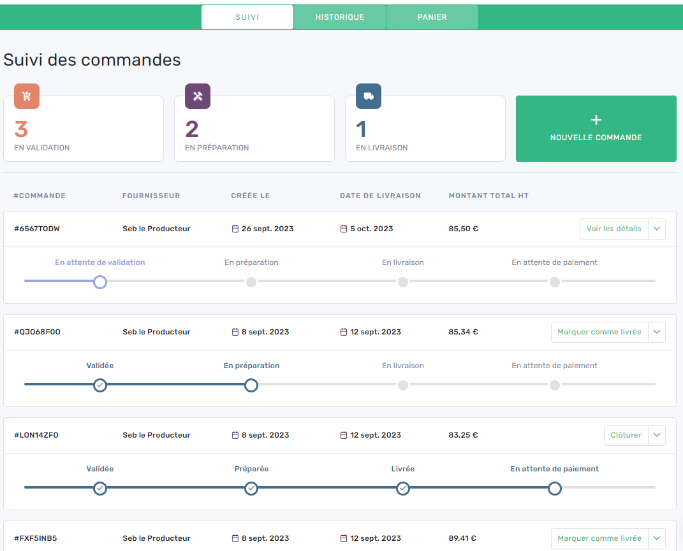The height and width of the screenshot is (551, 683).
Task: Open the dropdown next to Clôturer
Action: pos(656,435)
